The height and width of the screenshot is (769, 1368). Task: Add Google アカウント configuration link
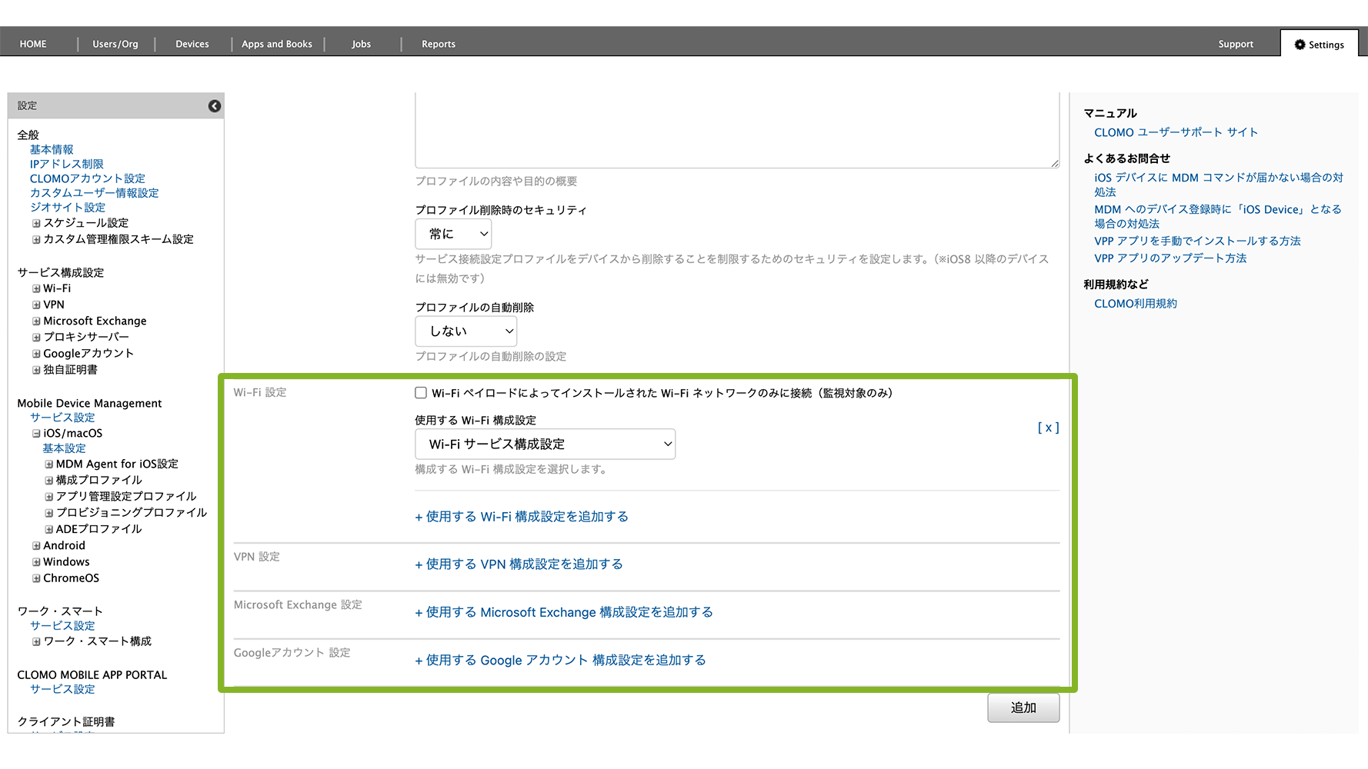(x=561, y=661)
